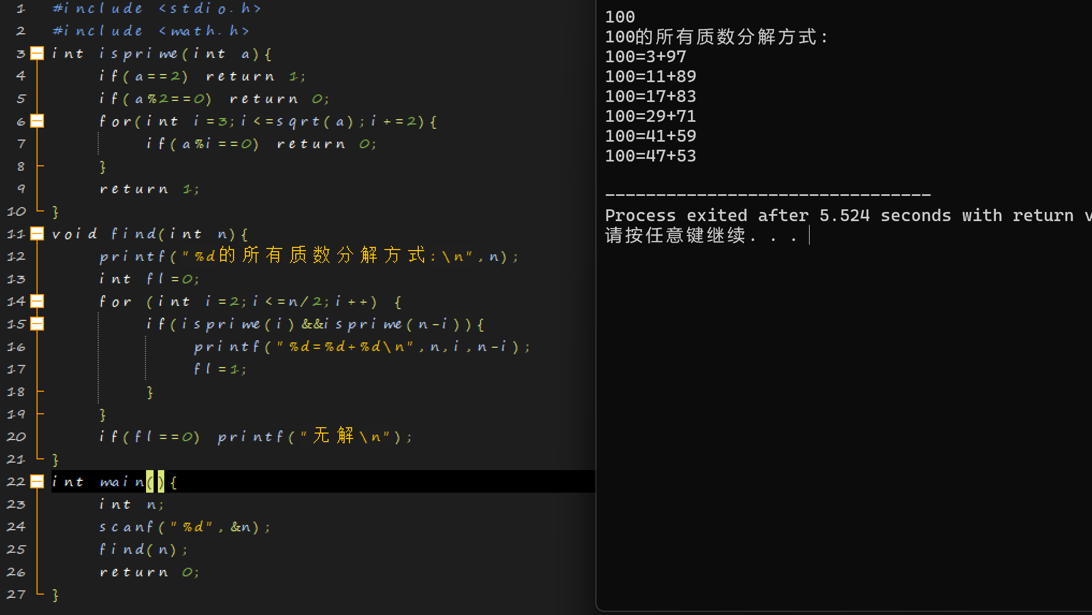Click line number 12 in the gutter

point(16,257)
